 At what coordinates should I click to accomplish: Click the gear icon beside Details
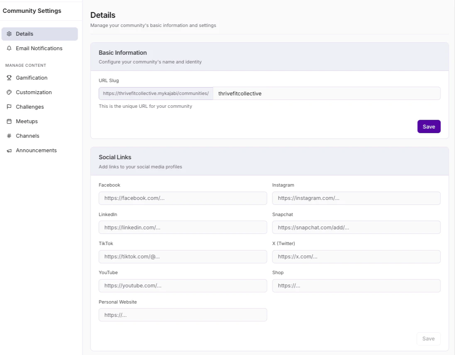(x=9, y=34)
